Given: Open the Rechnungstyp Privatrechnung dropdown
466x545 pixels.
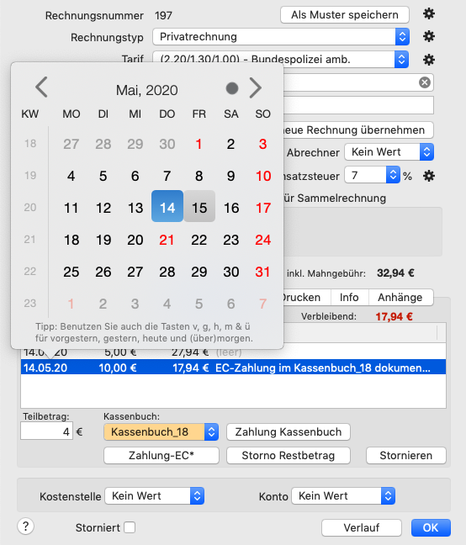Looking at the screenshot, I should pyautogui.click(x=281, y=36).
